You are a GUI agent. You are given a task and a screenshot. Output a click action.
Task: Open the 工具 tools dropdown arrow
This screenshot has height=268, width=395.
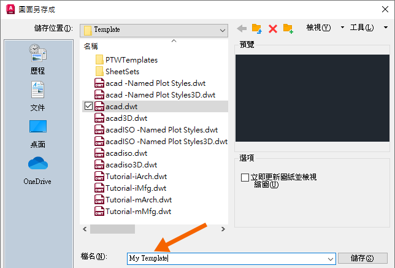pyautogui.click(x=386, y=27)
